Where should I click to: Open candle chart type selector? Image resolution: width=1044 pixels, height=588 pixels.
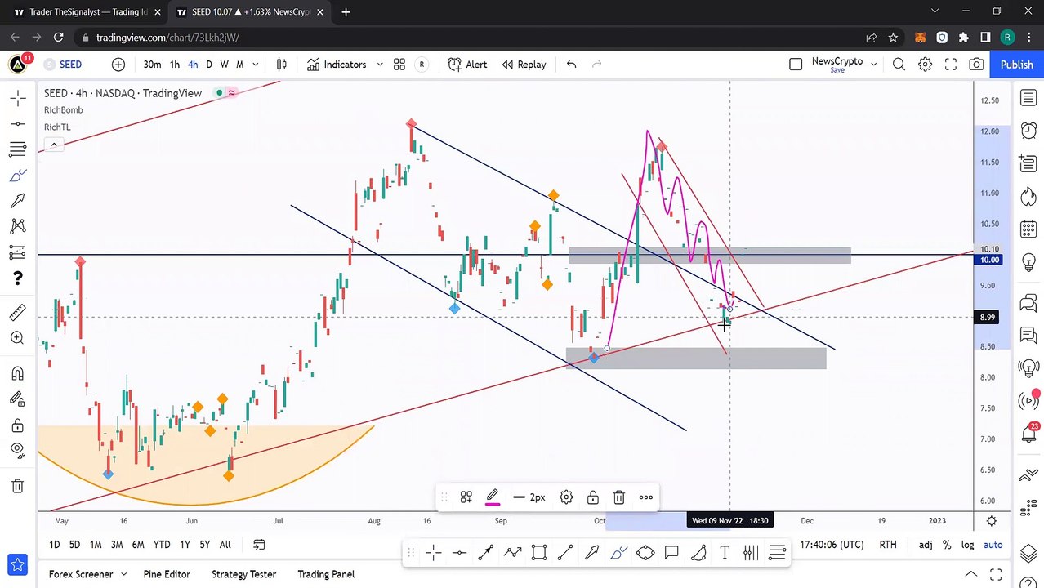tap(282, 65)
